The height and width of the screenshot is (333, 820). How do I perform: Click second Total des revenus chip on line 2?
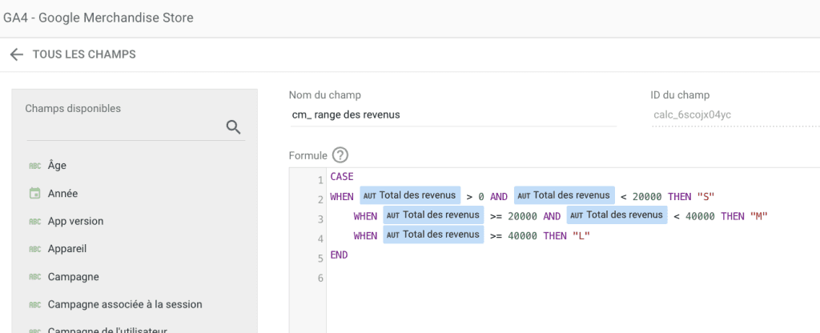(565, 195)
